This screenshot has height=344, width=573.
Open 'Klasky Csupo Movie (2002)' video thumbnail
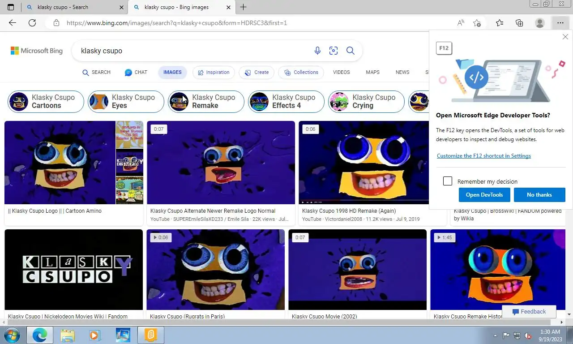(x=357, y=270)
